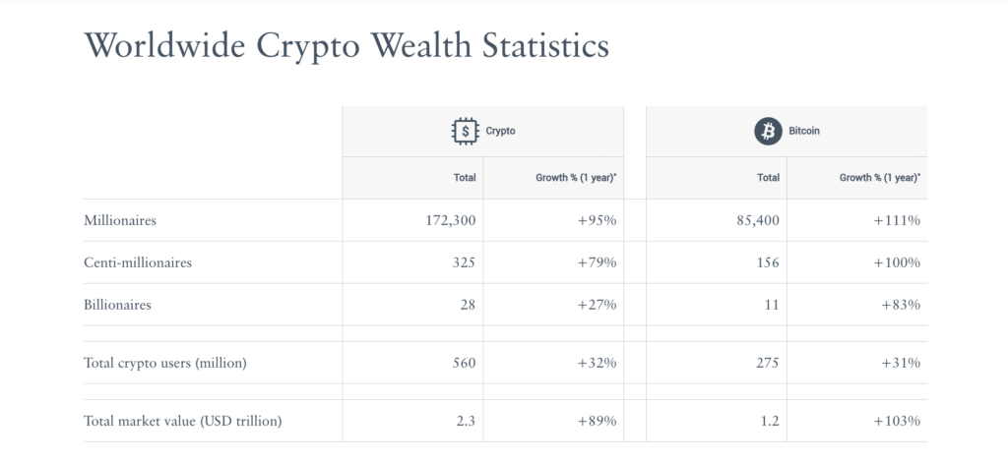1008x464 pixels.
Task: Click the Bitcoin logo icon
Action: (768, 131)
